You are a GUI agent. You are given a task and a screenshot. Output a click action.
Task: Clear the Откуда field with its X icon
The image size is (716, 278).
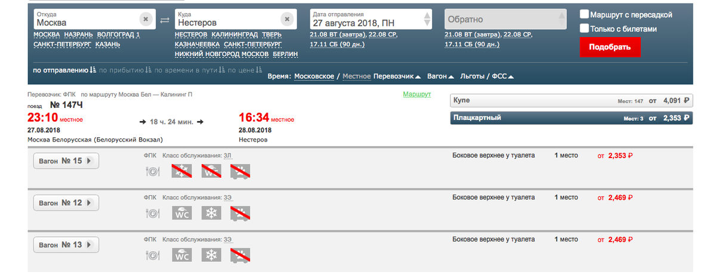point(145,19)
